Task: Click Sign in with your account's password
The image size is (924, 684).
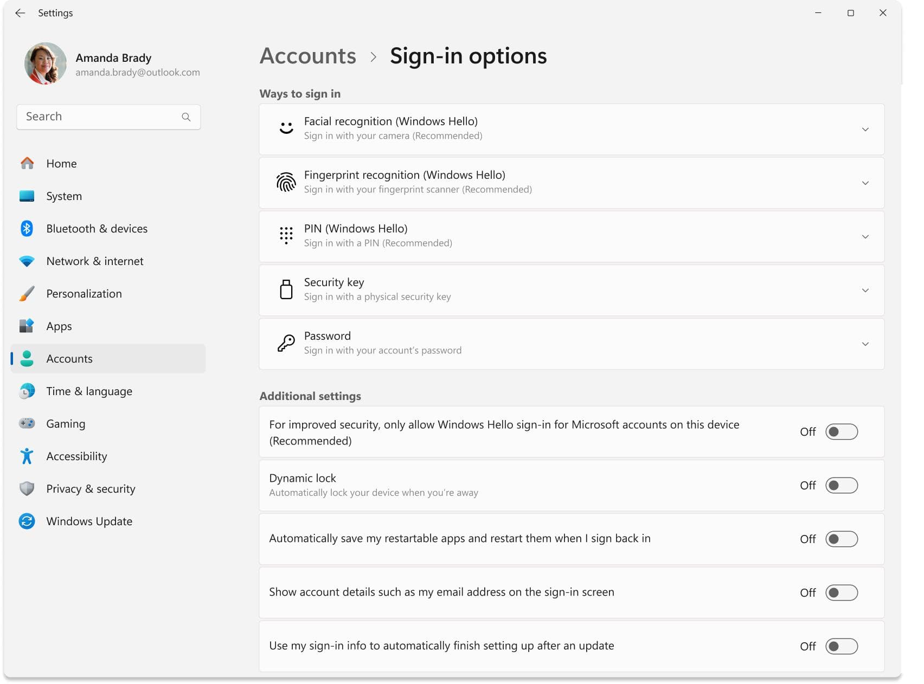Action: pyautogui.click(x=383, y=351)
